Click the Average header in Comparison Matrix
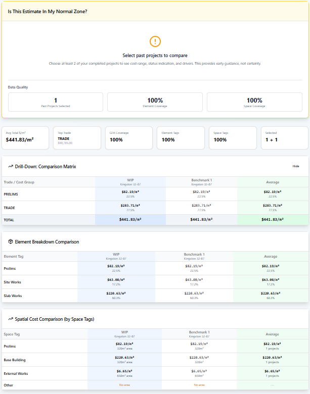Screen dimensions: 310x394 pyautogui.click(x=273, y=182)
